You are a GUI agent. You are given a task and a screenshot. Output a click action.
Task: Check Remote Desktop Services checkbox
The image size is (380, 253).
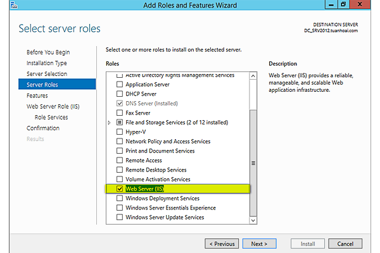(120, 170)
